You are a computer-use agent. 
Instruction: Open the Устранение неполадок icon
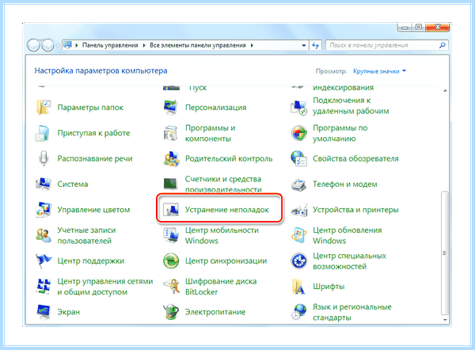click(170, 210)
